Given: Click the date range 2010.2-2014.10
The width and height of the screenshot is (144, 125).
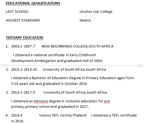Looking at the screenshot, I should pos(24,70).
